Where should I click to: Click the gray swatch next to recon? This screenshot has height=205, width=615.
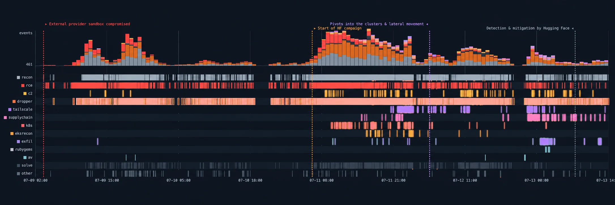click(x=18, y=78)
